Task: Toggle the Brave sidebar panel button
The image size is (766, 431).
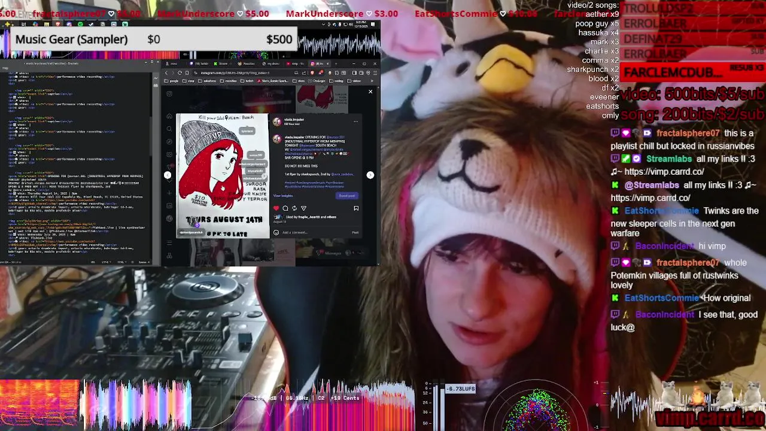Action: [x=354, y=73]
